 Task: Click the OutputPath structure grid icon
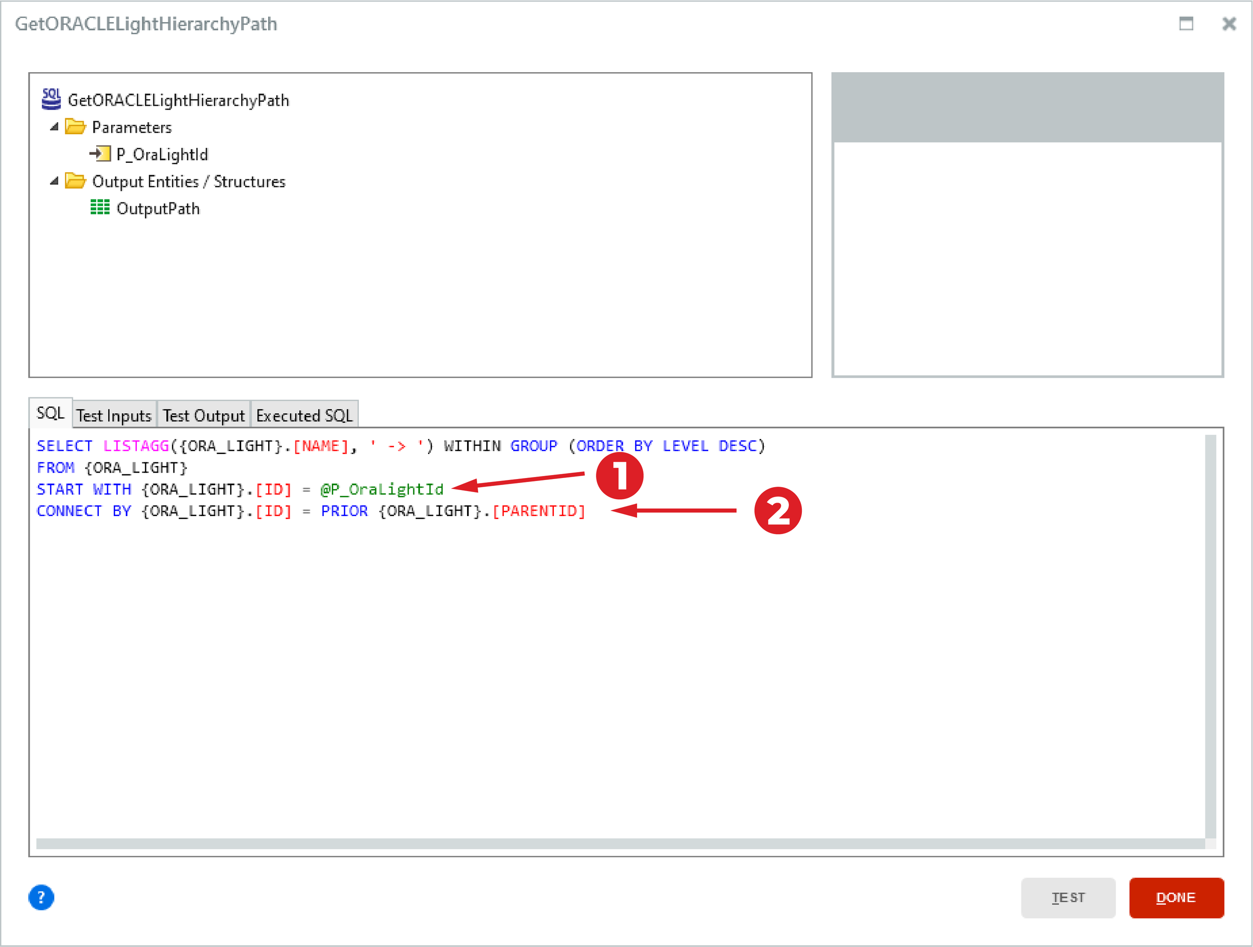100,207
